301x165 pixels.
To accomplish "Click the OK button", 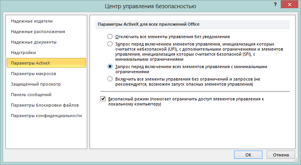I will (248, 154).
